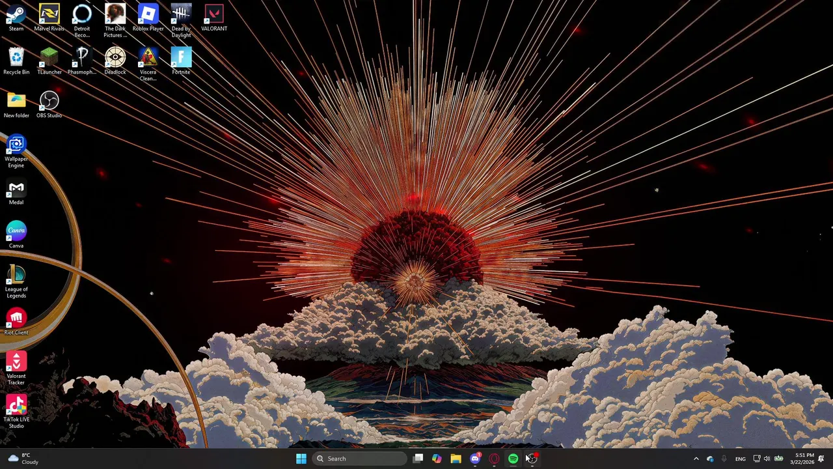Viewport: 833px width, 469px height.
Task: Open Task View on the taskbar
Action: click(x=418, y=459)
